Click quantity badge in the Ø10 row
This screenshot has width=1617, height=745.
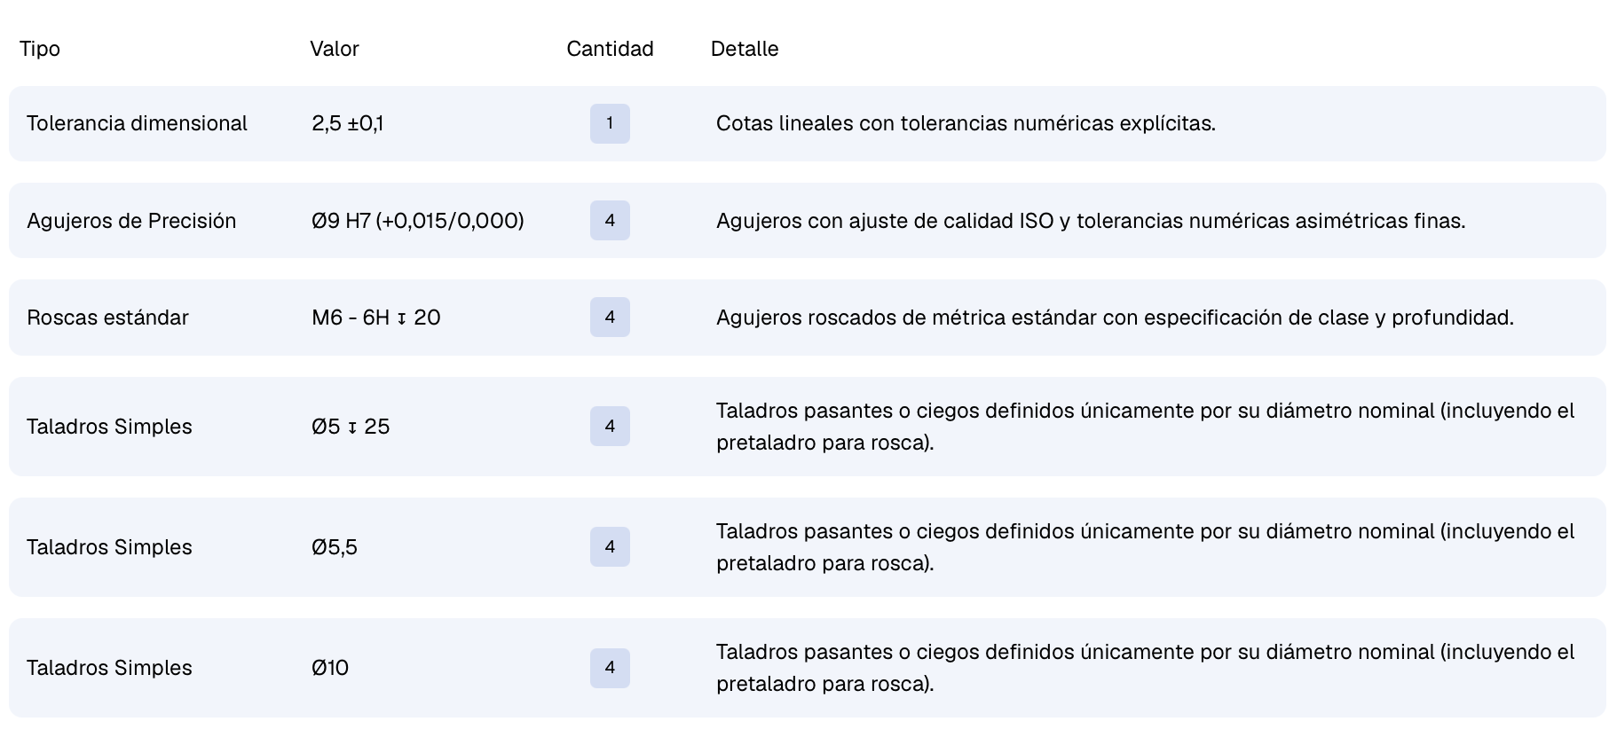tap(610, 668)
